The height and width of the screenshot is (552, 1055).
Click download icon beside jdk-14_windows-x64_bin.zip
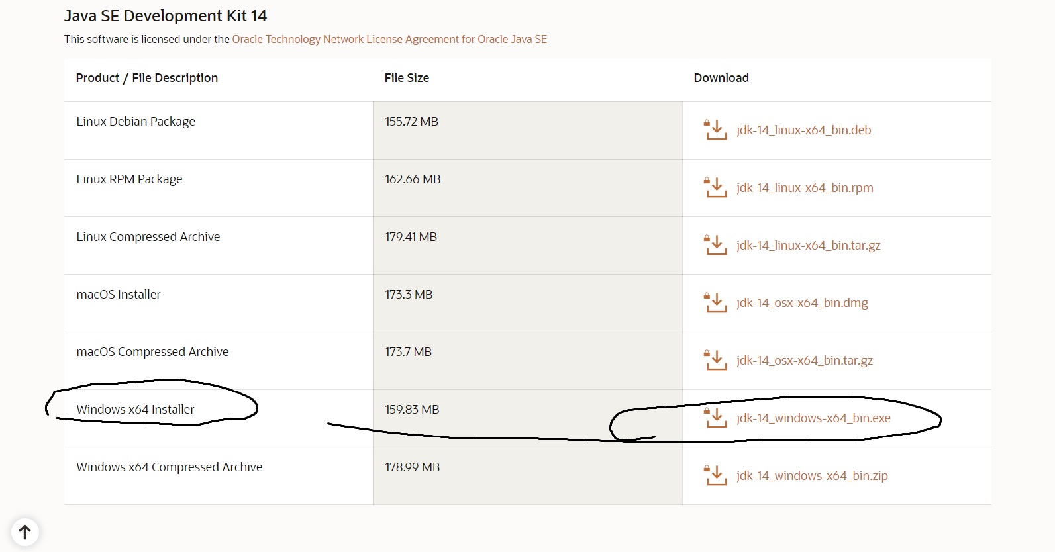point(715,475)
